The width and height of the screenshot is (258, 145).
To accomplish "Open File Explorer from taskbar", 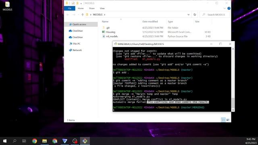I will (44, 141).
